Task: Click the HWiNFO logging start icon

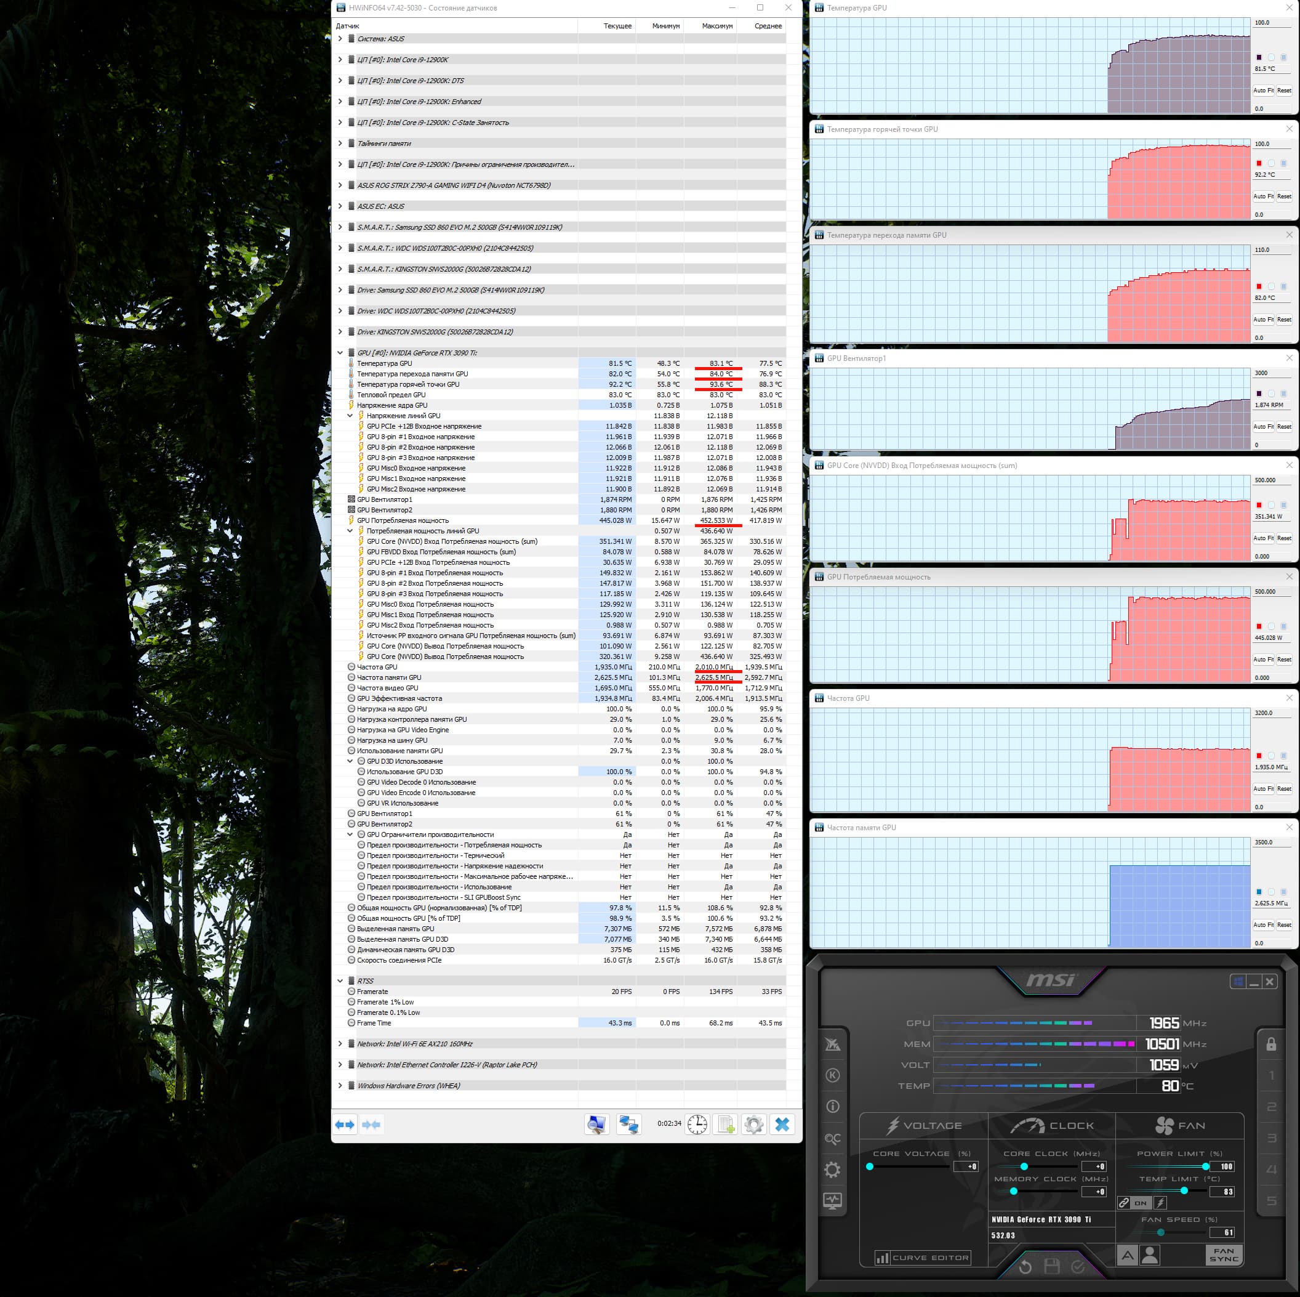Action: pyautogui.click(x=726, y=1124)
